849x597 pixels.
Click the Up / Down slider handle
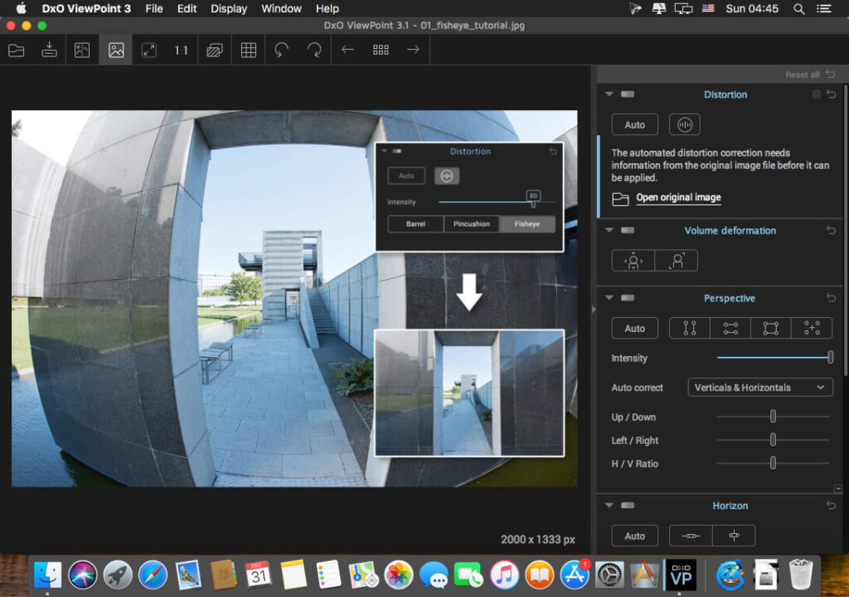pos(773,416)
